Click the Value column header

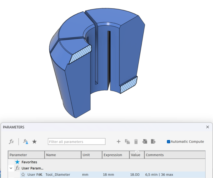136,155
